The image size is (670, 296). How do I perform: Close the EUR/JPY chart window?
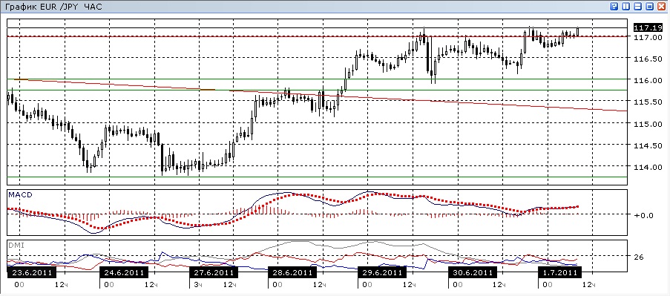661,7
